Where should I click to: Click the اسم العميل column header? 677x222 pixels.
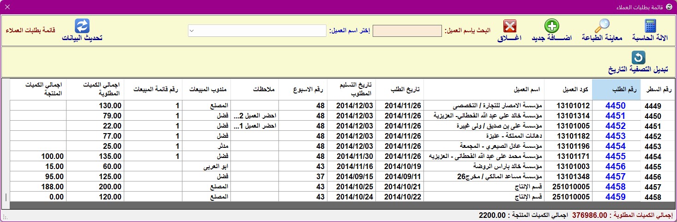tap(484, 89)
